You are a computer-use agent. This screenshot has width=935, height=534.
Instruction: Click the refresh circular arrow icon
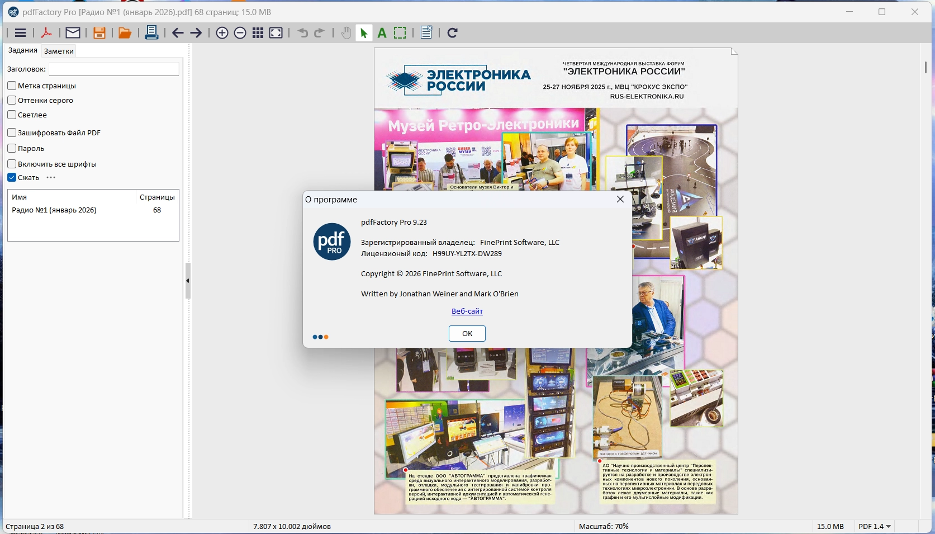pyautogui.click(x=453, y=33)
